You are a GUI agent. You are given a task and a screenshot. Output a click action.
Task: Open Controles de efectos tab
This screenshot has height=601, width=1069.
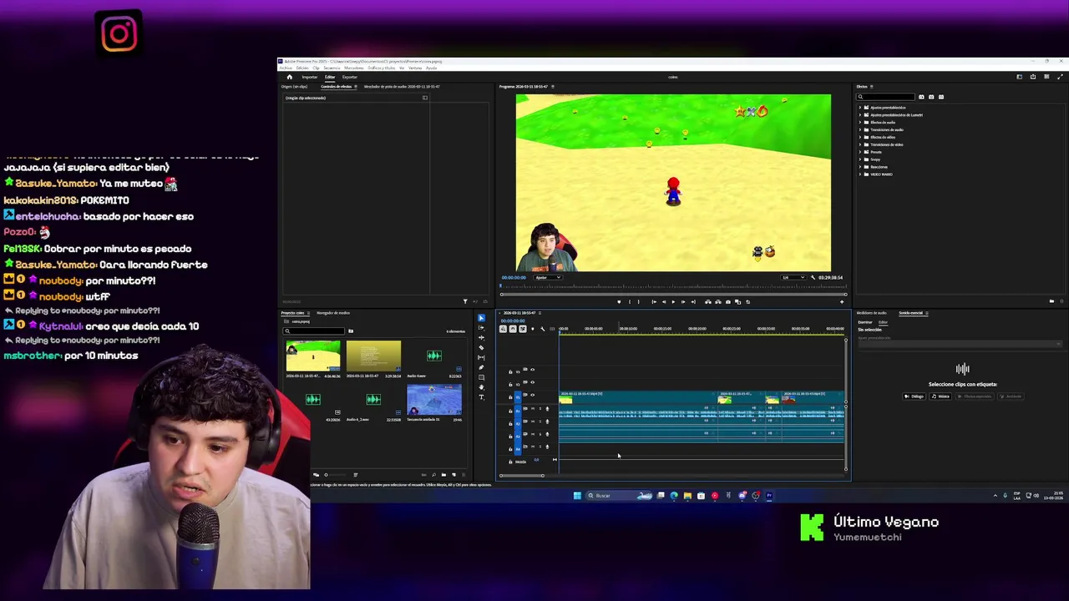click(337, 87)
